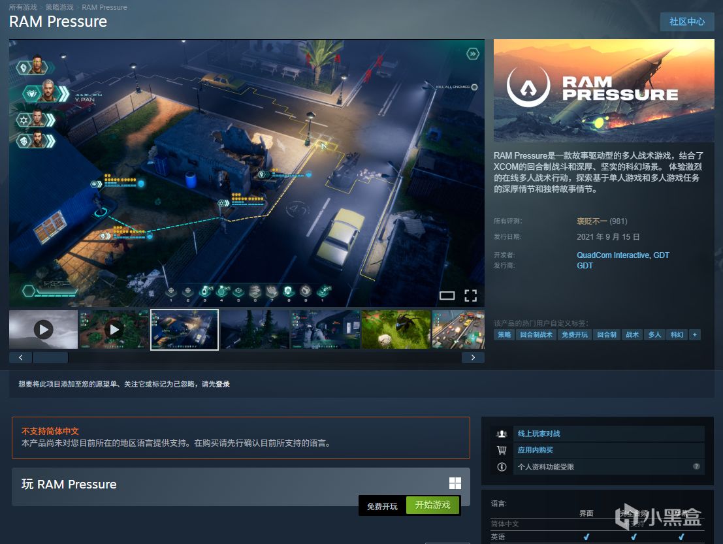
Task: Click the fast-forward icon in screenshot corner
Action: [x=473, y=54]
